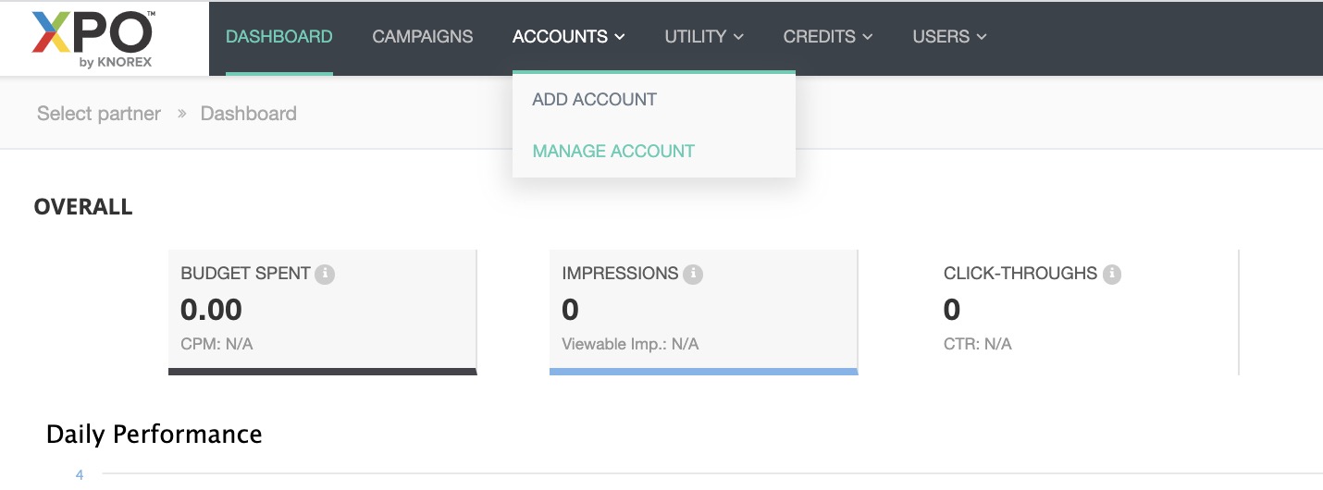Click the Select partner breadcrumb link
Screen dimensions: 1323x490
coord(99,114)
